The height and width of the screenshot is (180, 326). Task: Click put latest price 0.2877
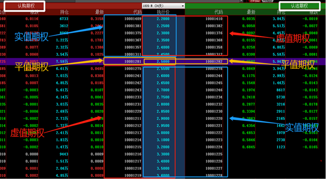pos(249,104)
